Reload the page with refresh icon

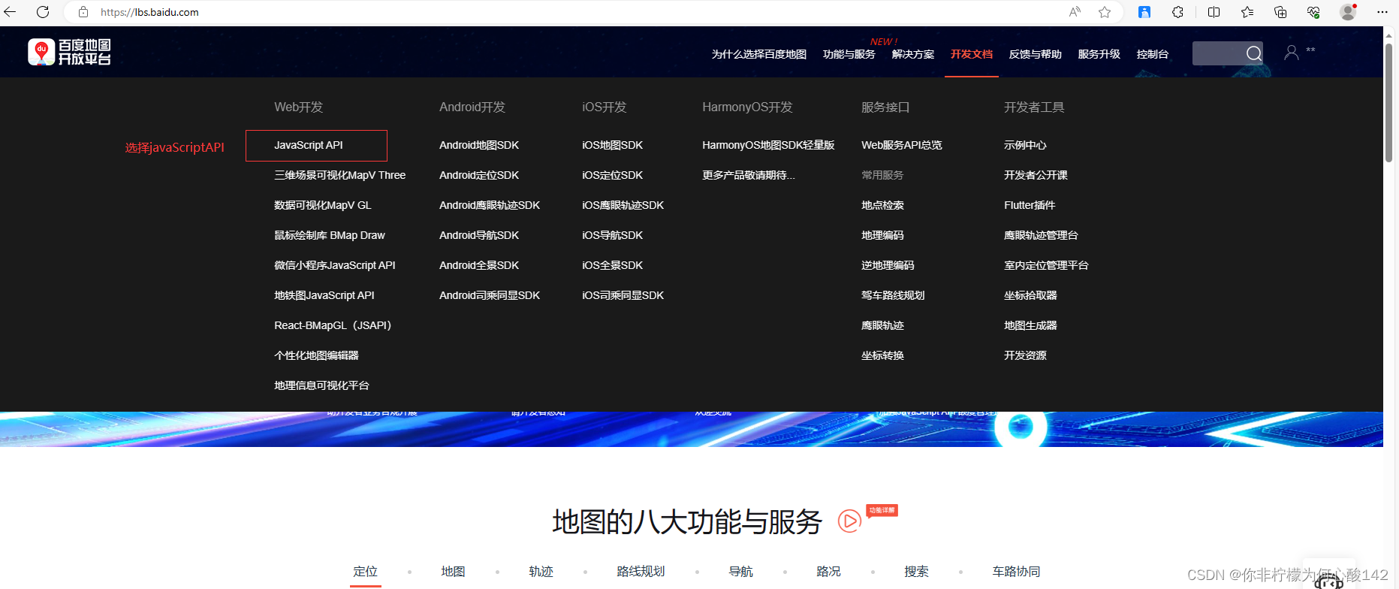[43, 12]
